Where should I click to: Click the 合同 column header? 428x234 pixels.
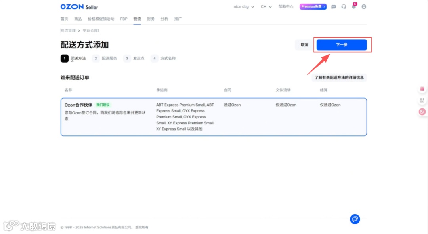pyautogui.click(x=227, y=90)
